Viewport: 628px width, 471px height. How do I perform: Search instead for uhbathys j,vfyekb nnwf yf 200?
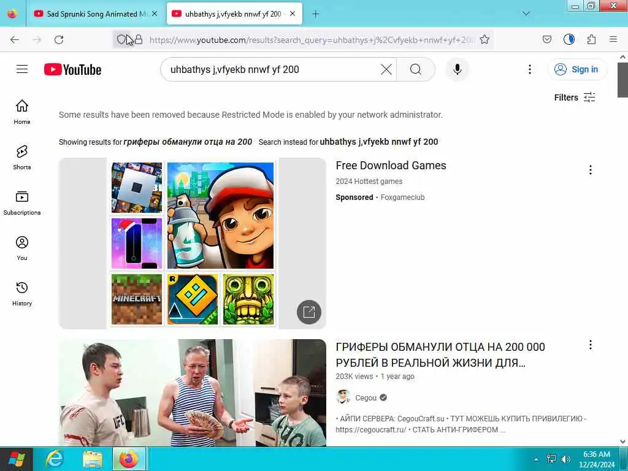point(378,142)
